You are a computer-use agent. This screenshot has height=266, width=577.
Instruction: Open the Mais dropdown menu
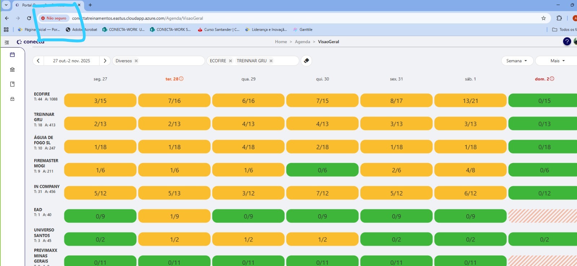pyautogui.click(x=557, y=61)
